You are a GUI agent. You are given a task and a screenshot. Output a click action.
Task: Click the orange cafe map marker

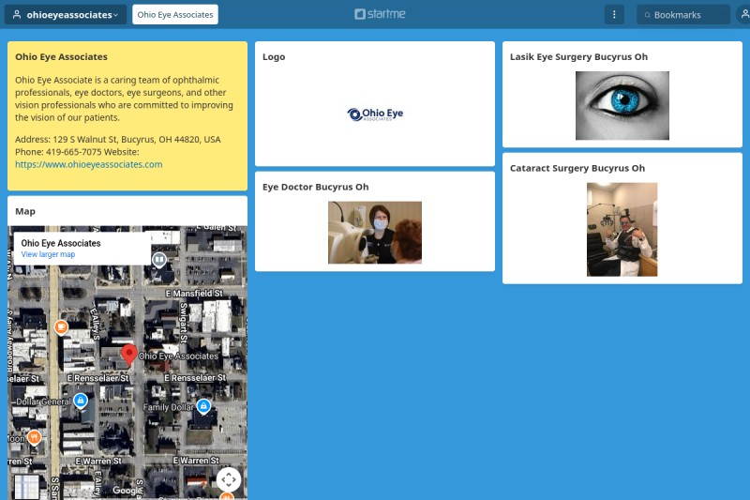(61, 327)
